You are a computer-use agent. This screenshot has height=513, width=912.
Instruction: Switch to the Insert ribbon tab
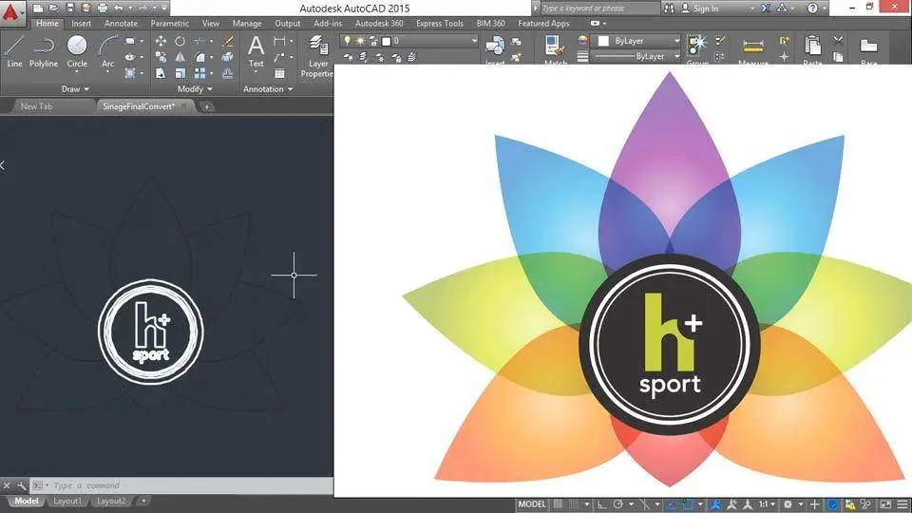click(81, 23)
